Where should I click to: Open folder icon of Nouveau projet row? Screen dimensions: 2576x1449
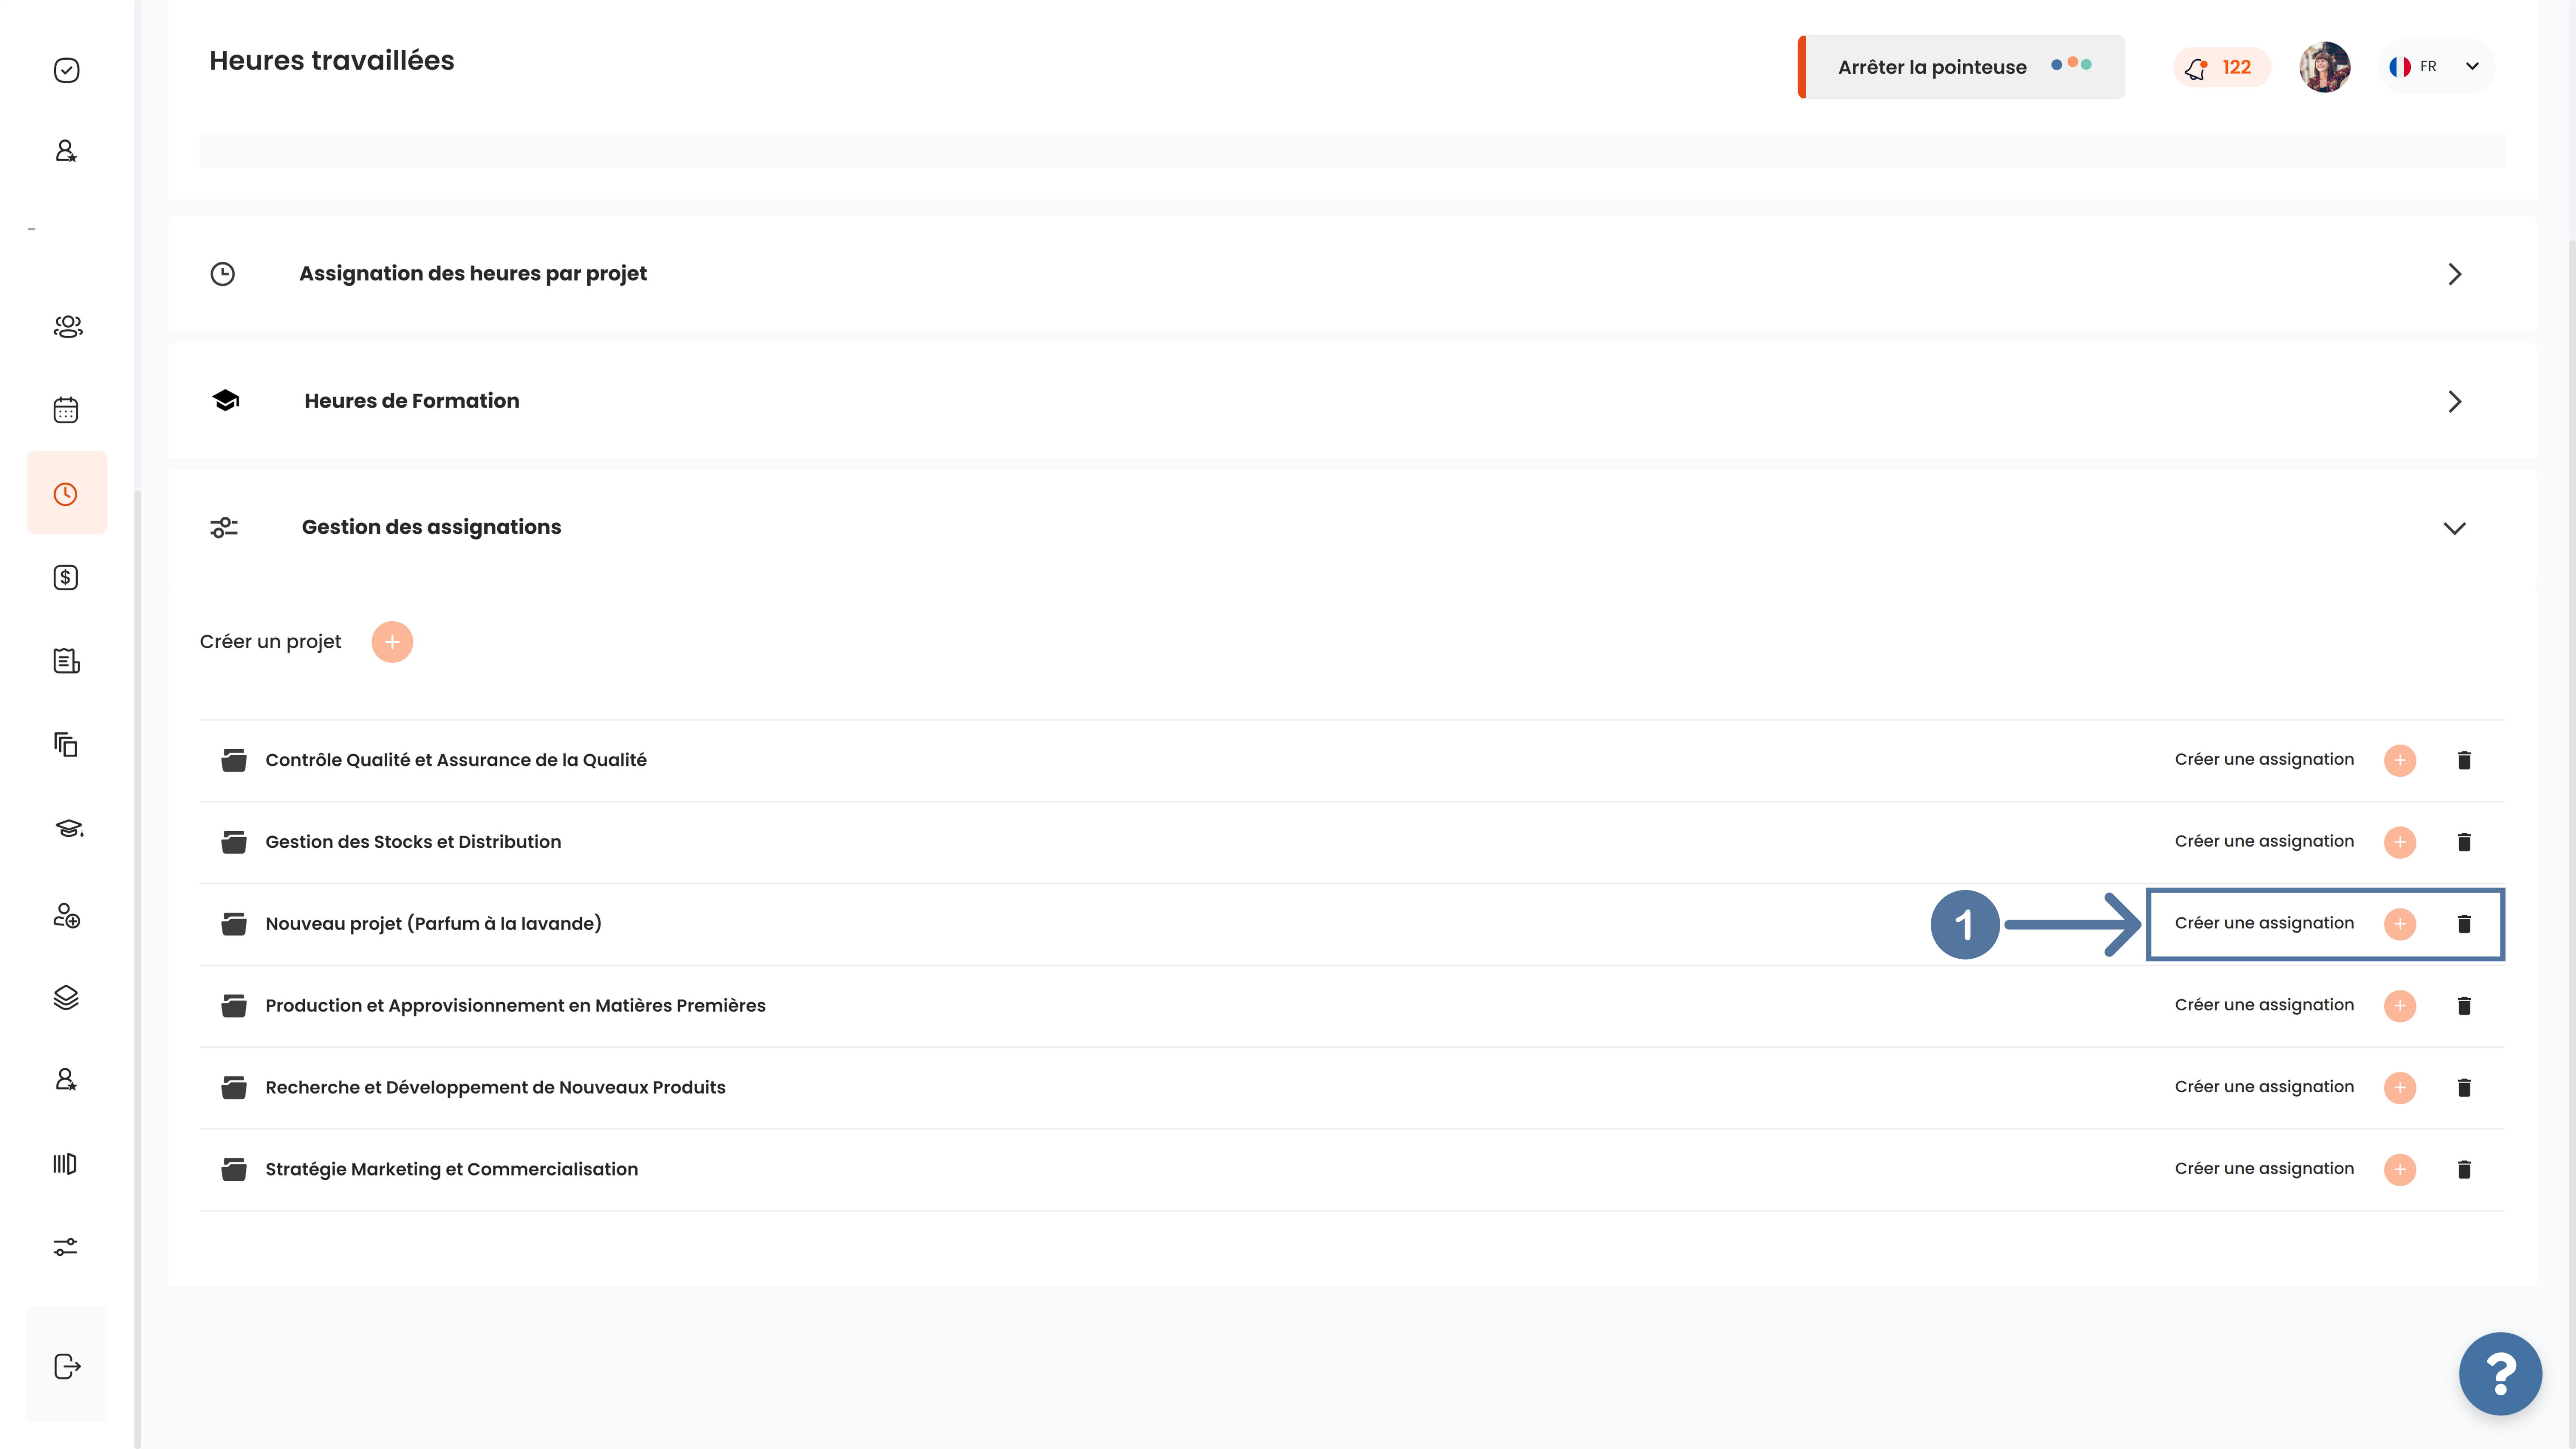tap(234, 924)
